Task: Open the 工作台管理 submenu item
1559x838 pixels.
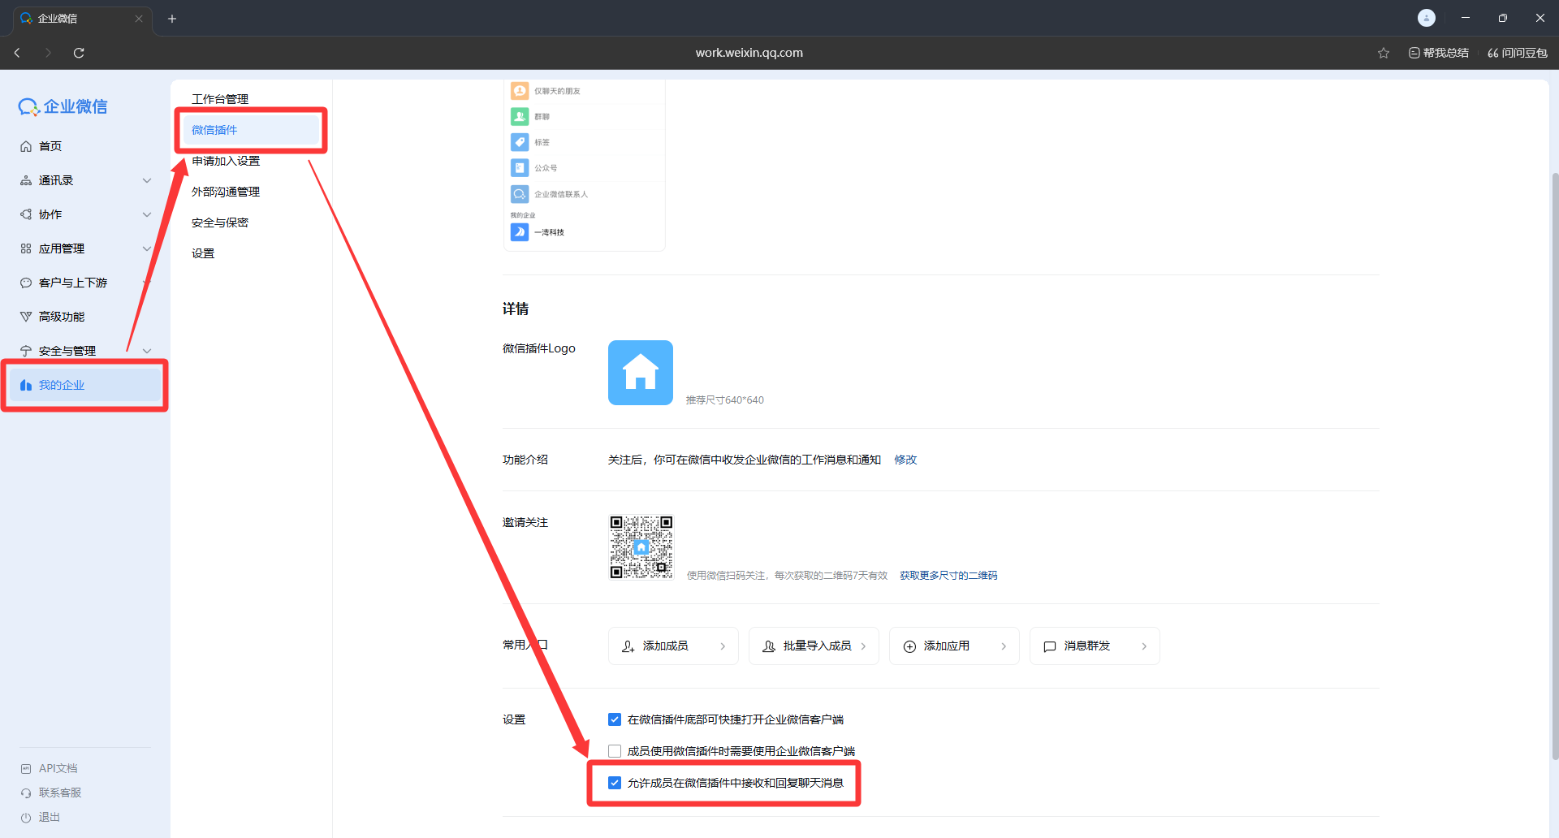Action: pyautogui.click(x=220, y=99)
